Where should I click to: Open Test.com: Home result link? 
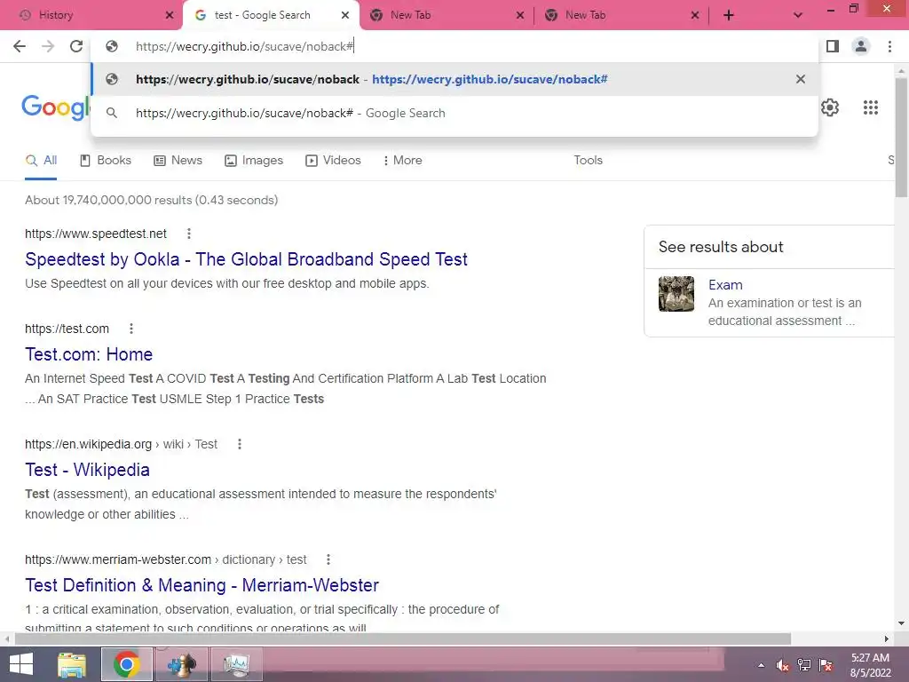(x=89, y=354)
